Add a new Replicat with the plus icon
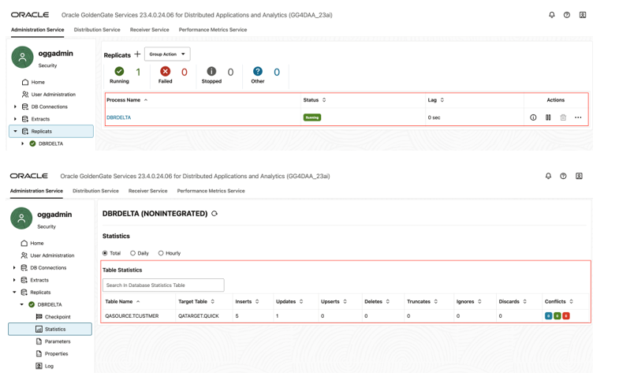The image size is (619, 384). click(137, 54)
